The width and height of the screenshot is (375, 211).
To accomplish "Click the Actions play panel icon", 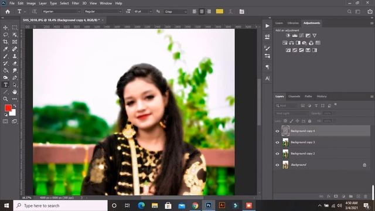I will [x=267, y=26].
